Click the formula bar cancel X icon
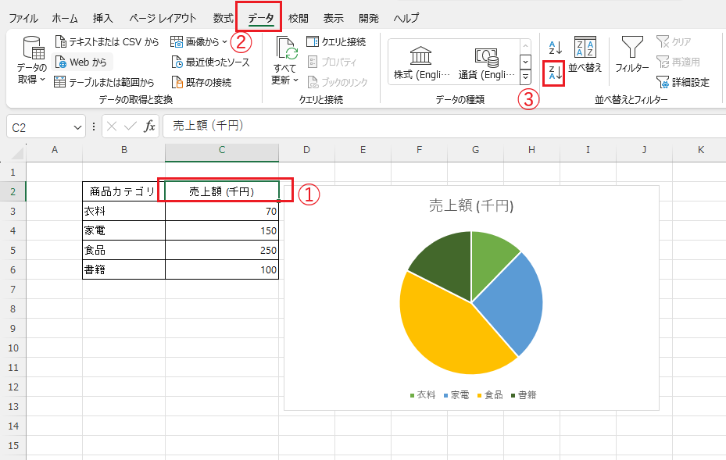Viewport: 726px width, 460px height. [x=112, y=127]
